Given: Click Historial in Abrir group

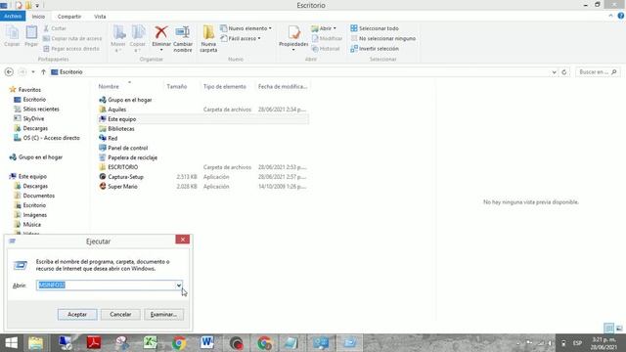Looking at the screenshot, I should click(326, 48).
